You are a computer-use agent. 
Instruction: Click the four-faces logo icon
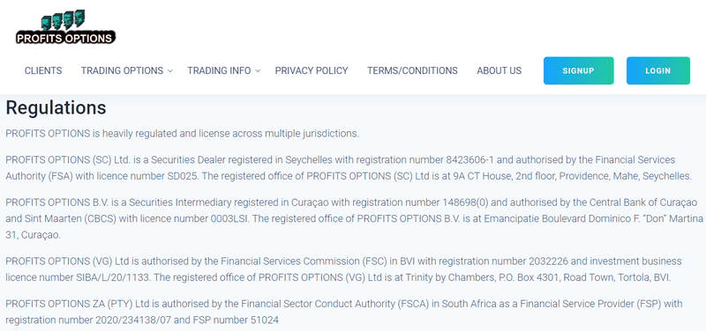(63, 19)
